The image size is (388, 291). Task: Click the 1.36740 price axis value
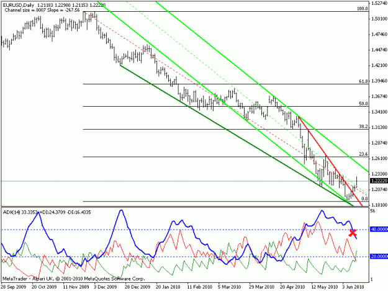(379, 96)
